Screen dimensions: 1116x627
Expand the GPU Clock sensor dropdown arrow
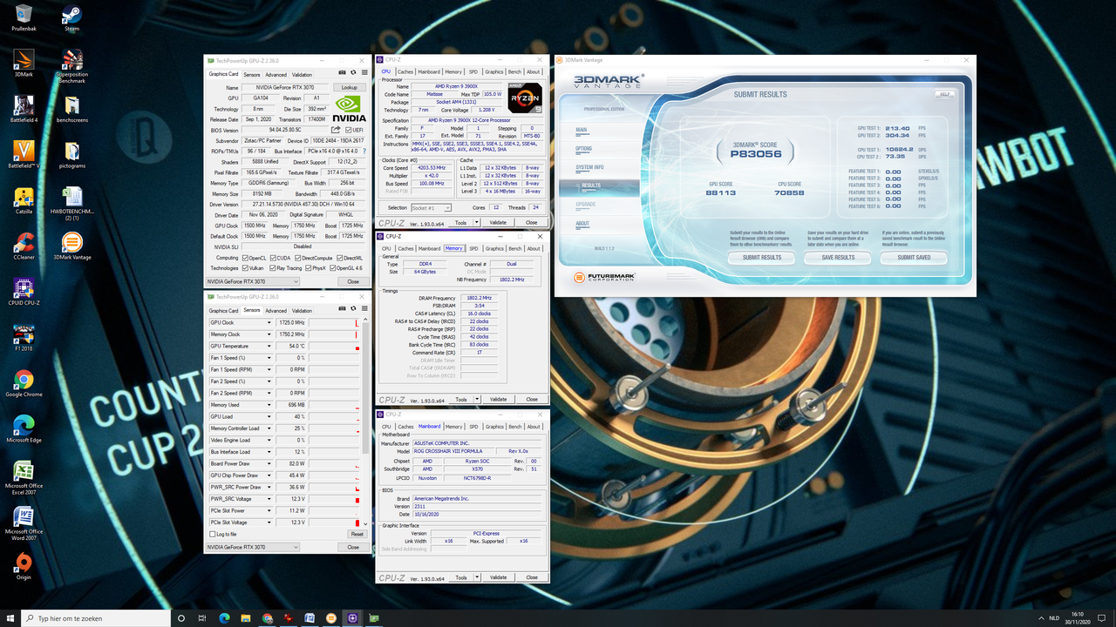[269, 322]
